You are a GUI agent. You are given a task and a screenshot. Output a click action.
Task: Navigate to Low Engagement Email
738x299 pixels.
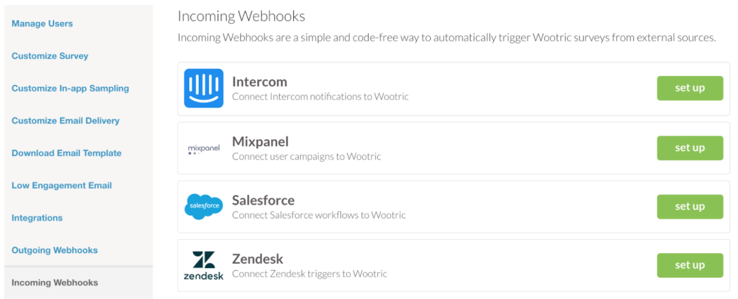pos(61,186)
